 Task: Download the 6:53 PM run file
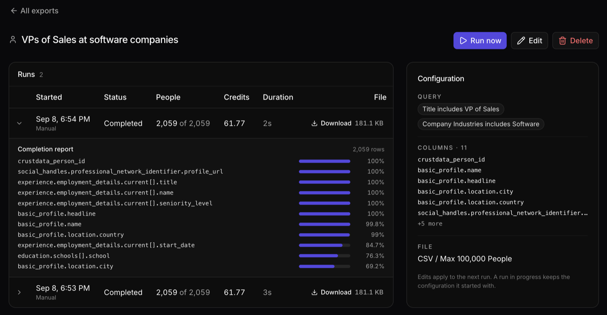pyautogui.click(x=331, y=292)
